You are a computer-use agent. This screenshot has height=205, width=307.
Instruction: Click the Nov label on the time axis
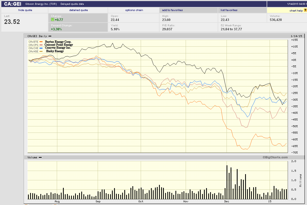click(186, 201)
